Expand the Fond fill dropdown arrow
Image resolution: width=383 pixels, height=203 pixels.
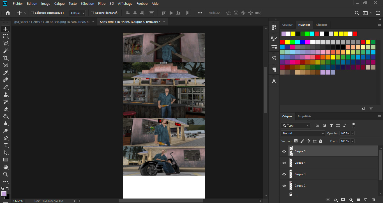click(352, 141)
